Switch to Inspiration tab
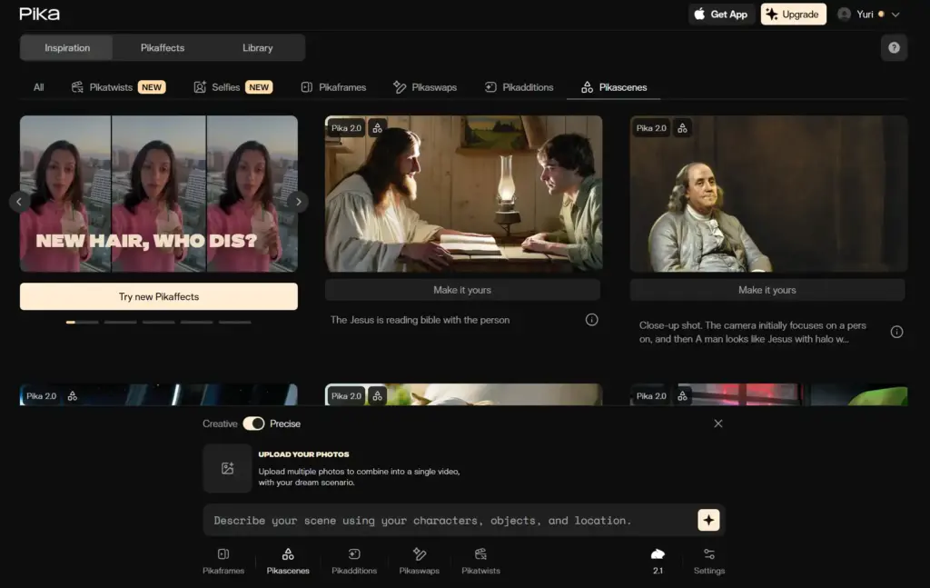The image size is (930, 588). 67,48
